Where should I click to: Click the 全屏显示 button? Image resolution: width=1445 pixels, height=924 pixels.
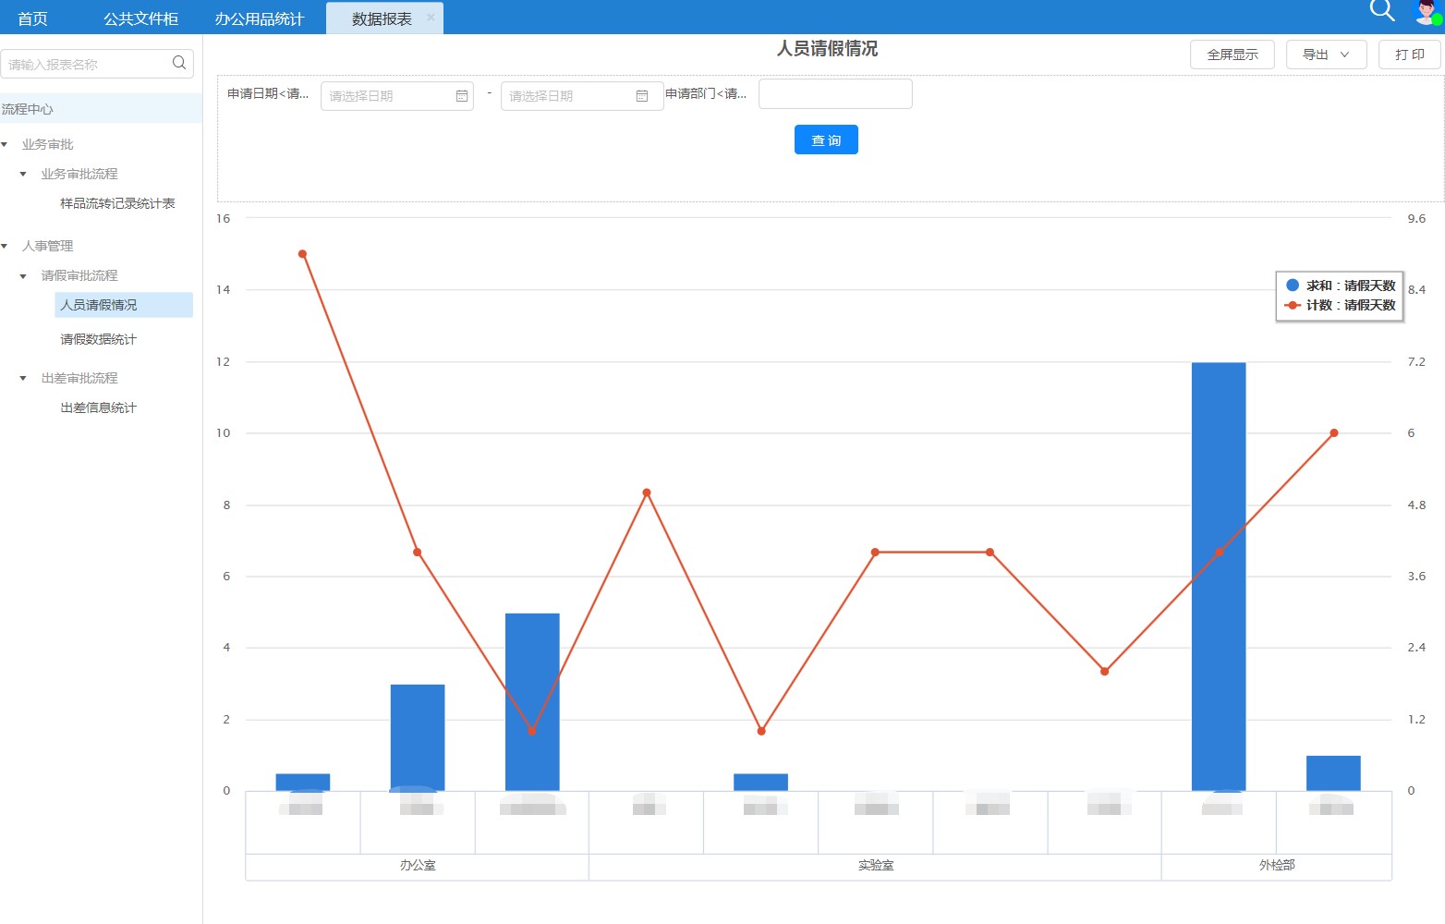pos(1232,55)
